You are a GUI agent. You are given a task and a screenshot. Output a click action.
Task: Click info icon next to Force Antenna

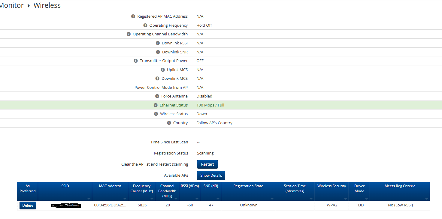[x=157, y=96]
